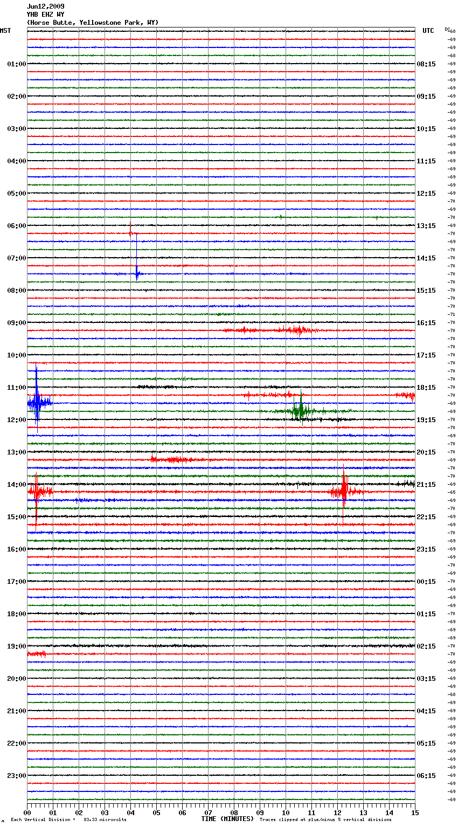Image resolution: width=458 pixels, height=827 pixels.
Task: Click the 23:00 MST time label
Action: [16, 776]
